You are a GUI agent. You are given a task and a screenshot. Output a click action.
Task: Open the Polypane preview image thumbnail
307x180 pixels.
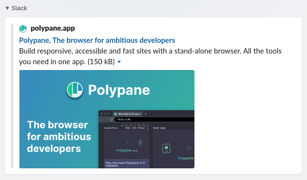(107, 119)
